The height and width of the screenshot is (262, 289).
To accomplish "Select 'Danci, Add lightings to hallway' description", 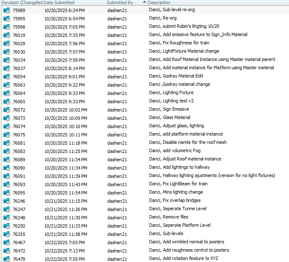I will click(x=179, y=167).
